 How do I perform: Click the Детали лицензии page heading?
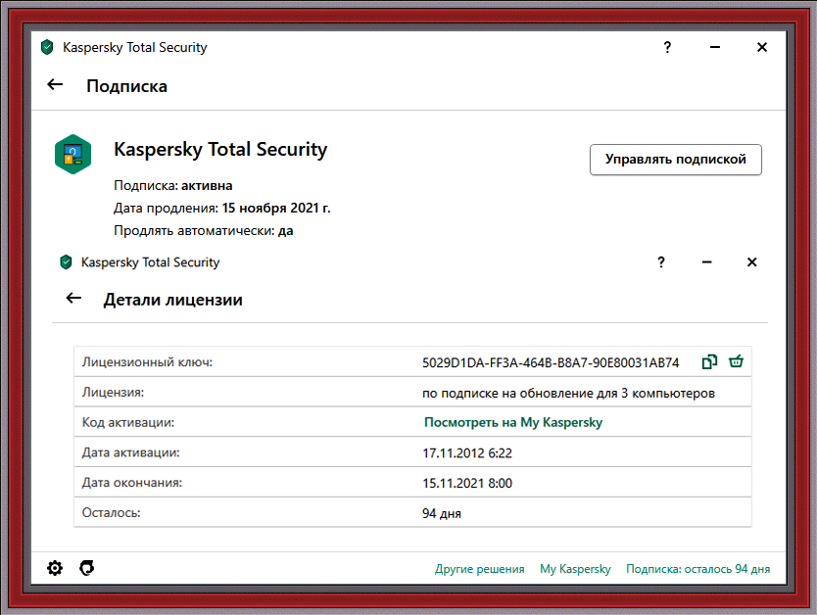click(x=173, y=300)
